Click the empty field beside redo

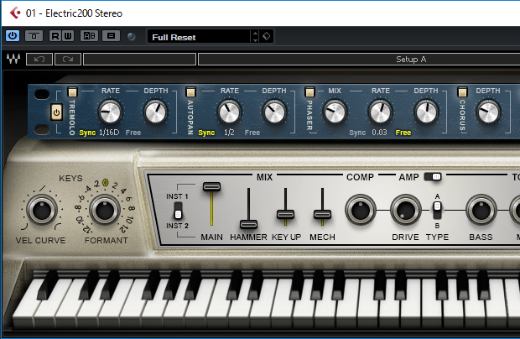139,60
